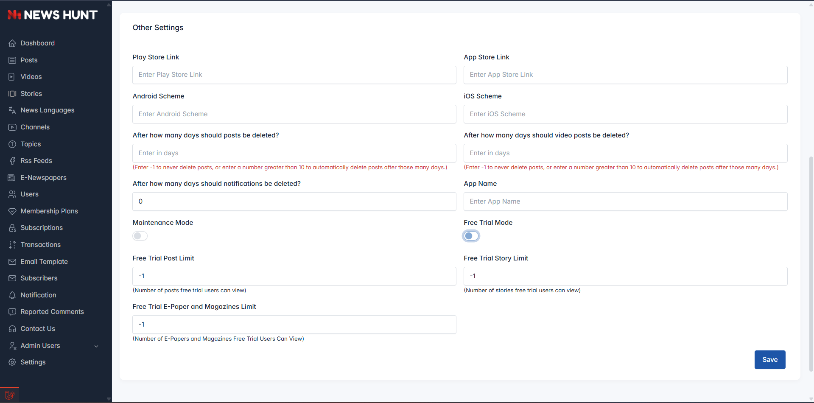Viewport: 814px width, 403px height.
Task: Click the E-Newspapers icon
Action: click(12, 178)
